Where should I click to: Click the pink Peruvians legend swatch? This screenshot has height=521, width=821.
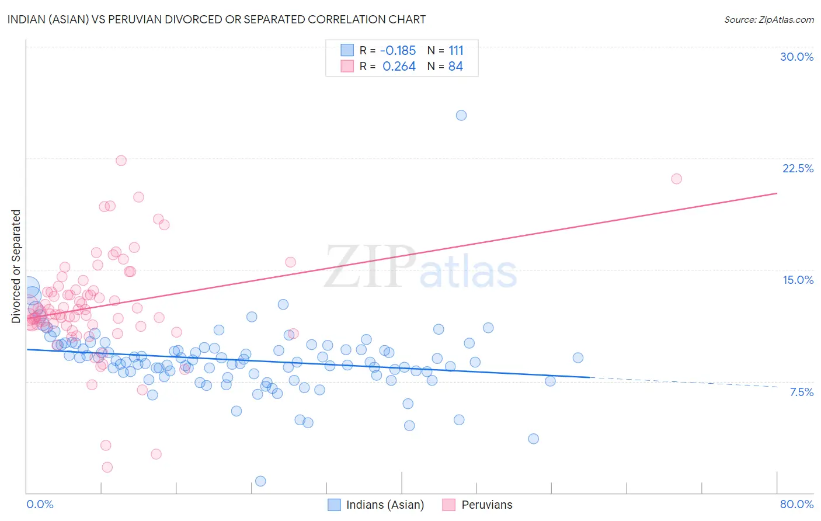[449, 505]
